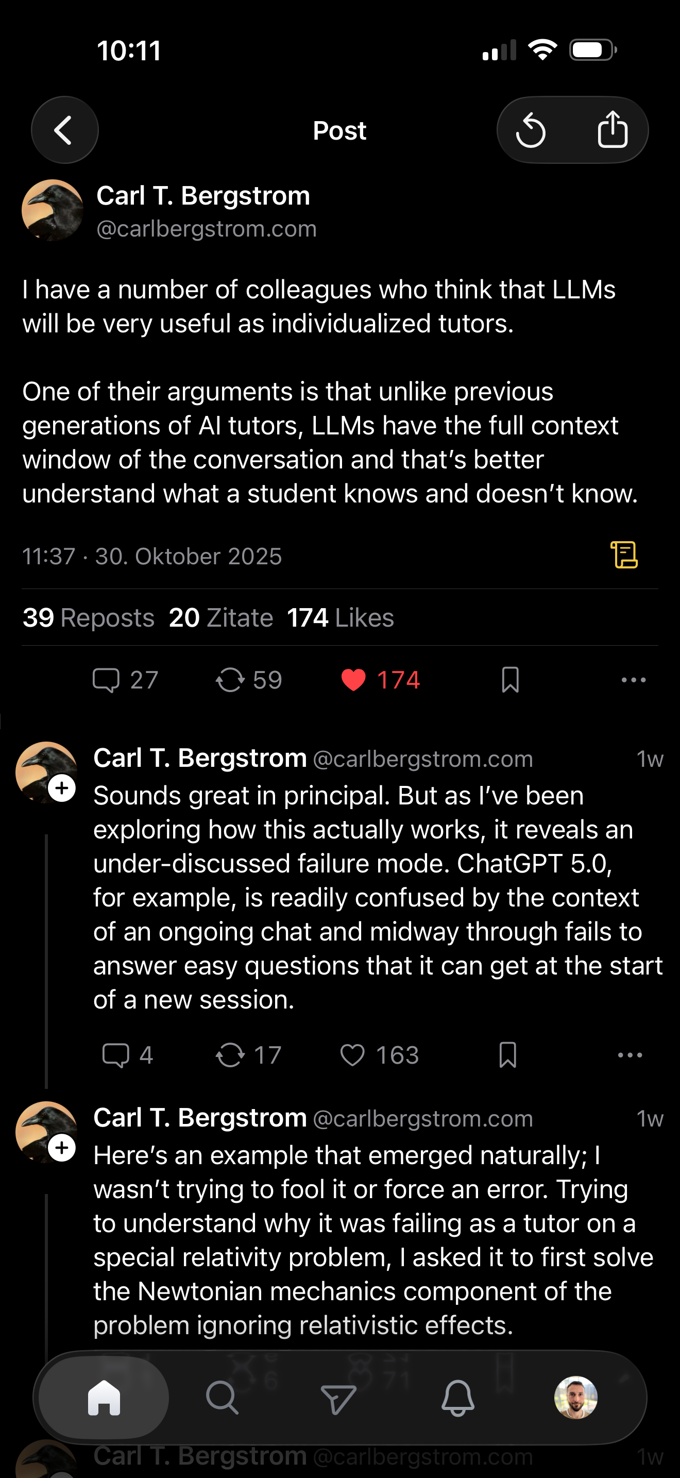680x1478 pixels.
Task: Open more options for the main post
Action: tap(633, 680)
